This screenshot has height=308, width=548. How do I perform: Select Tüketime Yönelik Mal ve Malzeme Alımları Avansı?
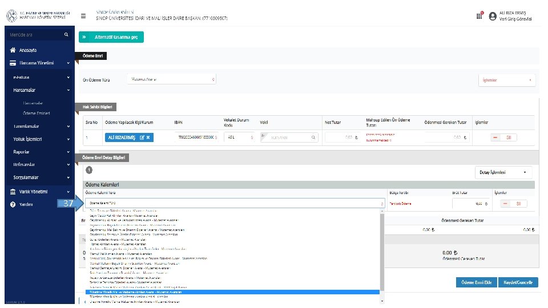point(232,292)
